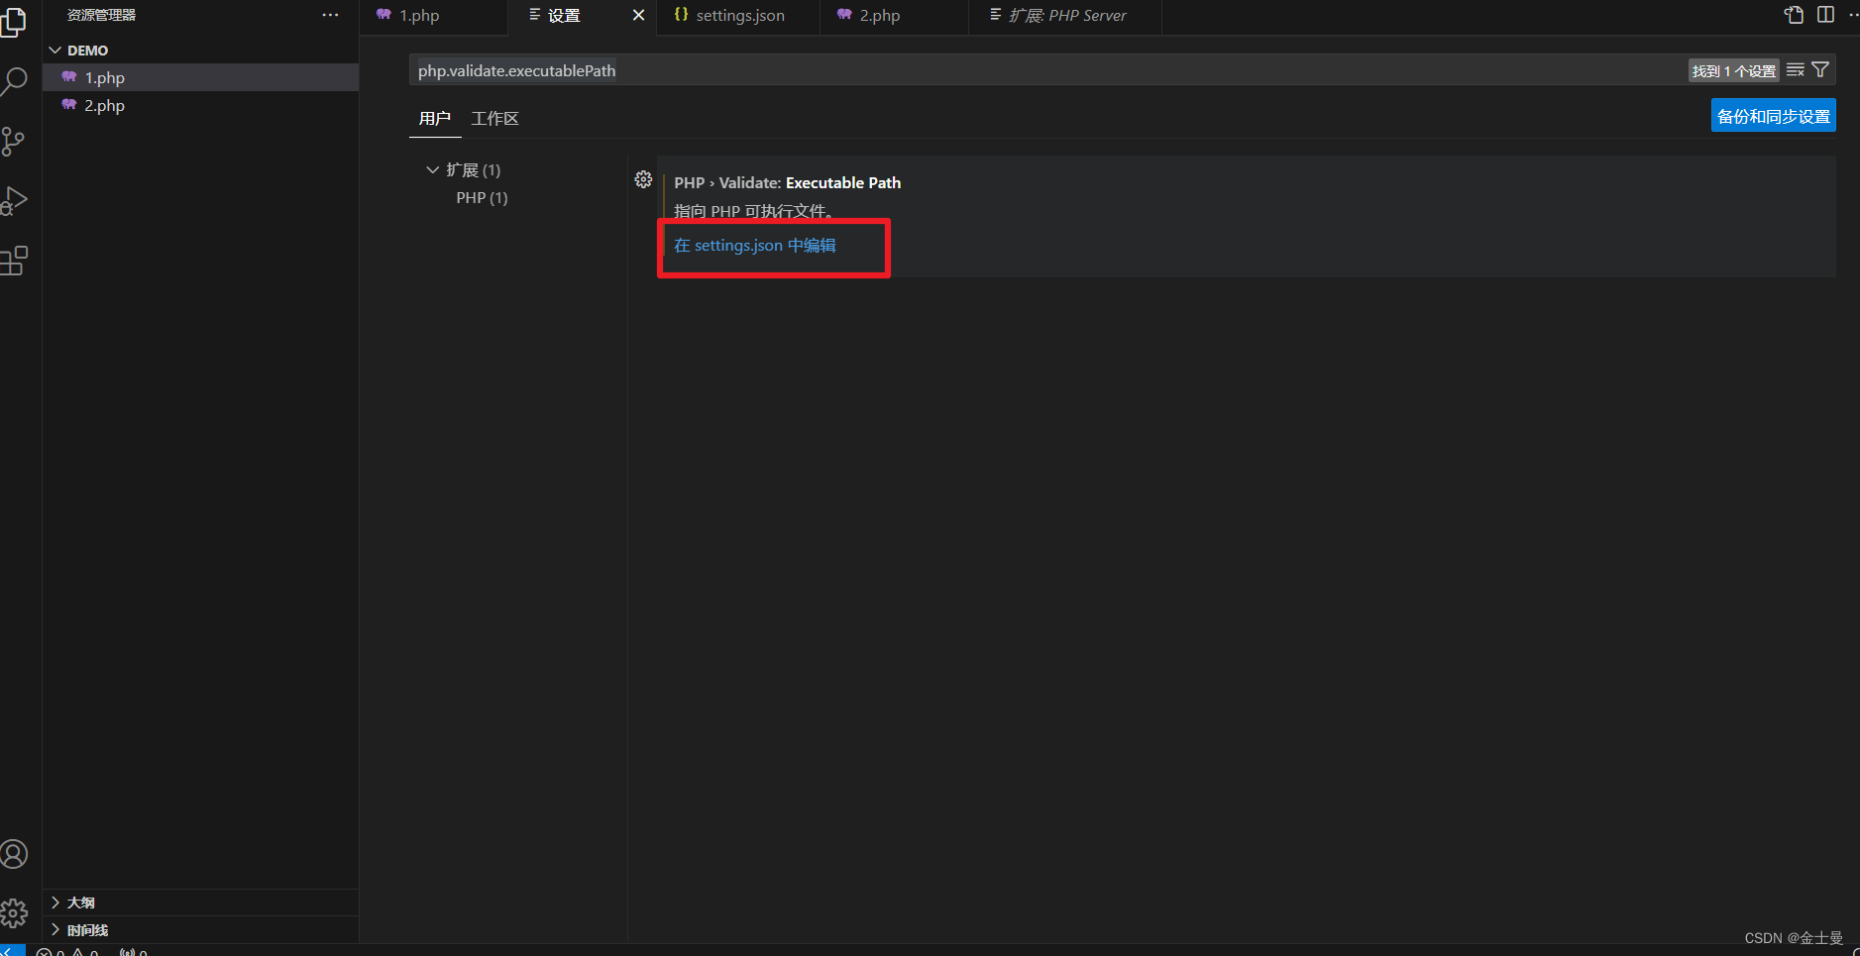Switch to the 1.php editor tab

(x=433, y=16)
